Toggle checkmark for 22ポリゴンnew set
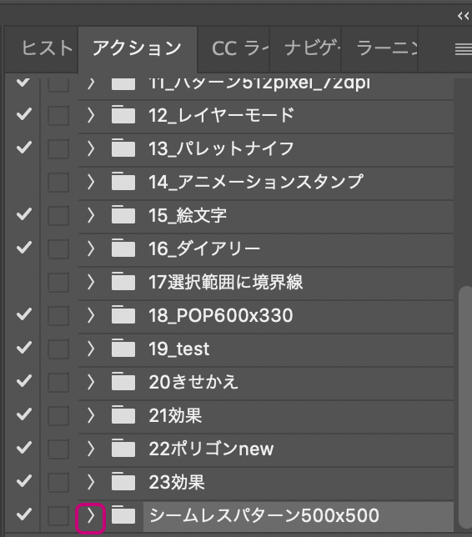This screenshot has width=472, height=537. 24,448
